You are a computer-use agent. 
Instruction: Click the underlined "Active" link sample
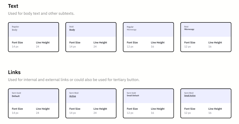pyautogui.click(x=73, y=96)
